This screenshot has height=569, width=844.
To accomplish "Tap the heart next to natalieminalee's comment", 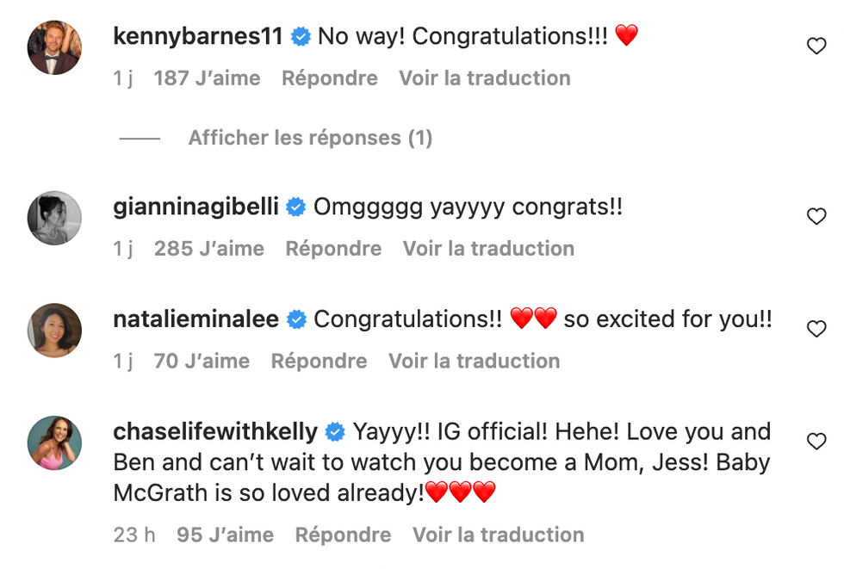I will coord(816,330).
